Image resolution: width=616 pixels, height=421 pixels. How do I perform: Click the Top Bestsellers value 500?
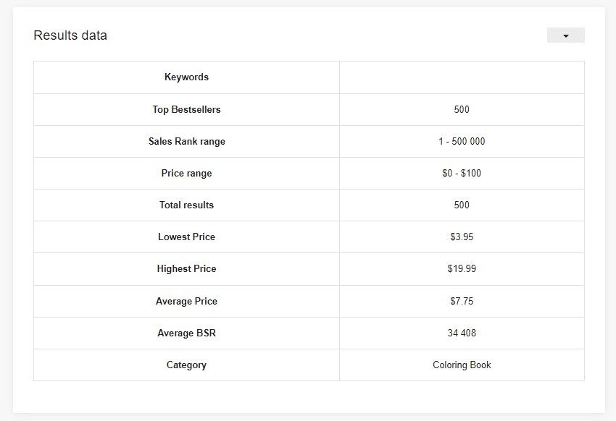(x=462, y=109)
